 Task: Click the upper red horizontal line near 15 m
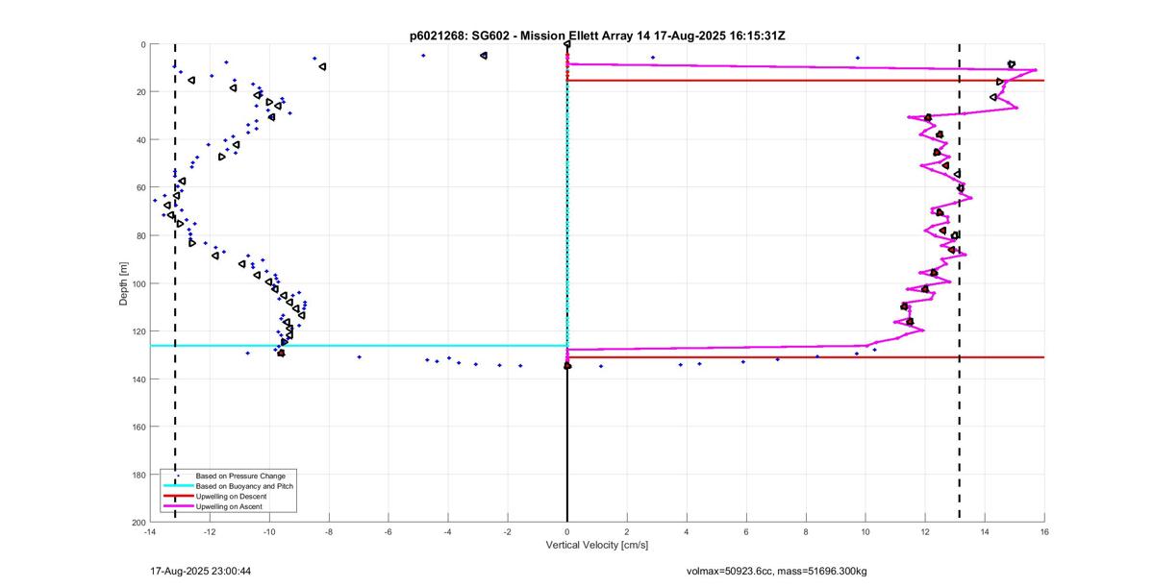coord(808,80)
